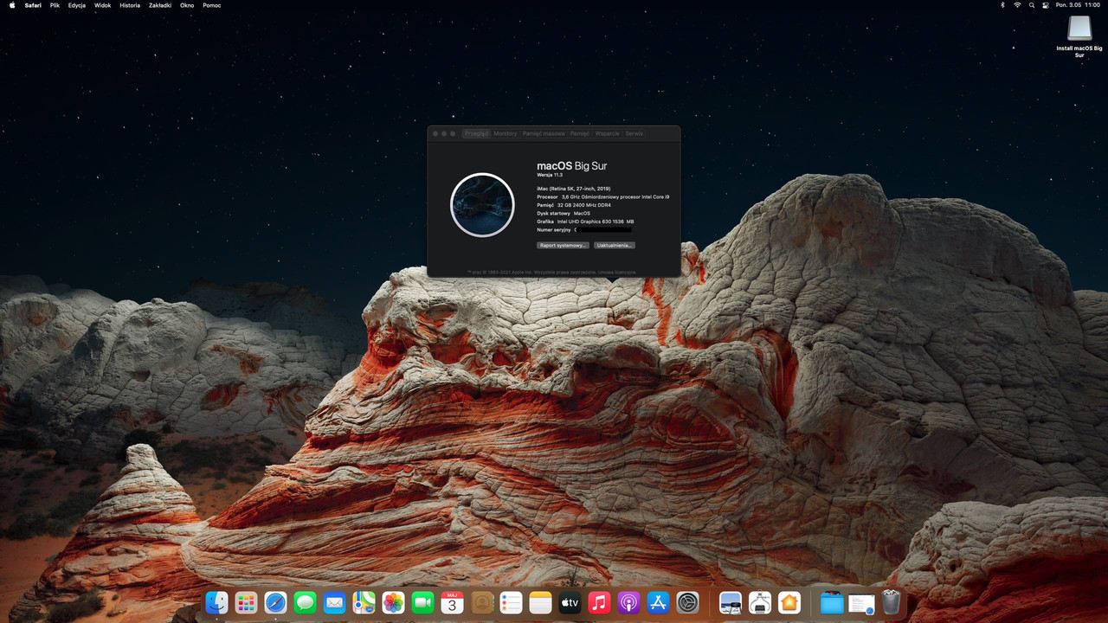Image resolution: width=1108 pixels, height=623 pixels.
Task: Click the 32 GB 2400 MHz DDR4 text
Action: coord(584,205)
